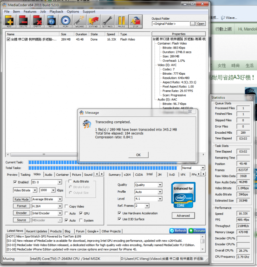Toggle the video Enabled checkbox
Viewport: 257px width, 267px height.
click(x=15, y=182)
